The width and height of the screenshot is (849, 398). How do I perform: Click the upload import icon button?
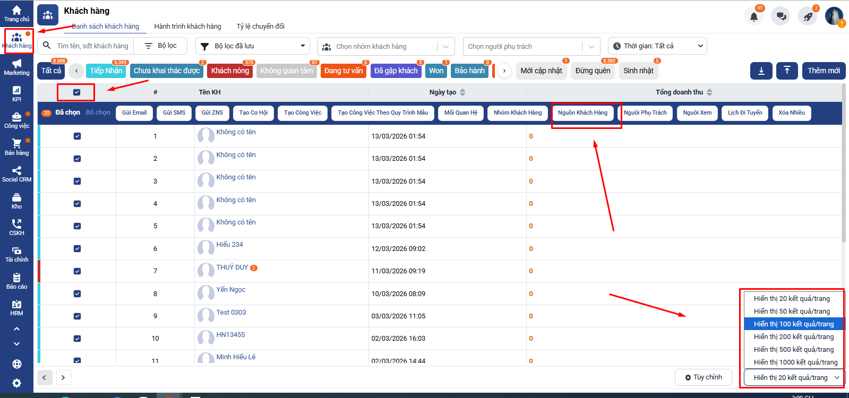(787, 71)
